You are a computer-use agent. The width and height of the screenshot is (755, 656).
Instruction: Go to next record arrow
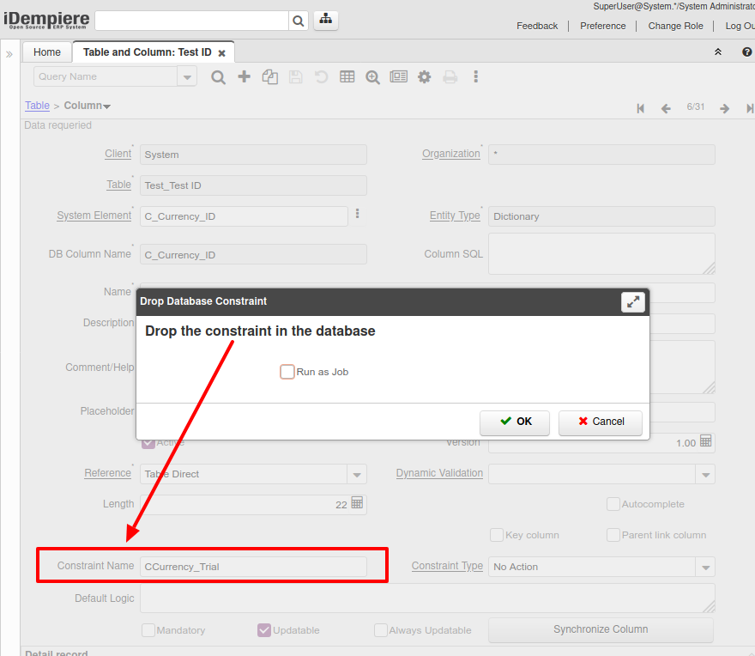[725, 108]
